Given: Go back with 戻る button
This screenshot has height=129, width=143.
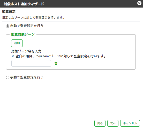Looking at the screenshot, I should [100, 123].
